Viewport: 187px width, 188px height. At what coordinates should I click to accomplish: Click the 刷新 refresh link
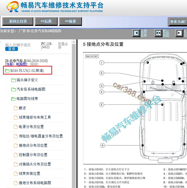point(34,64)
